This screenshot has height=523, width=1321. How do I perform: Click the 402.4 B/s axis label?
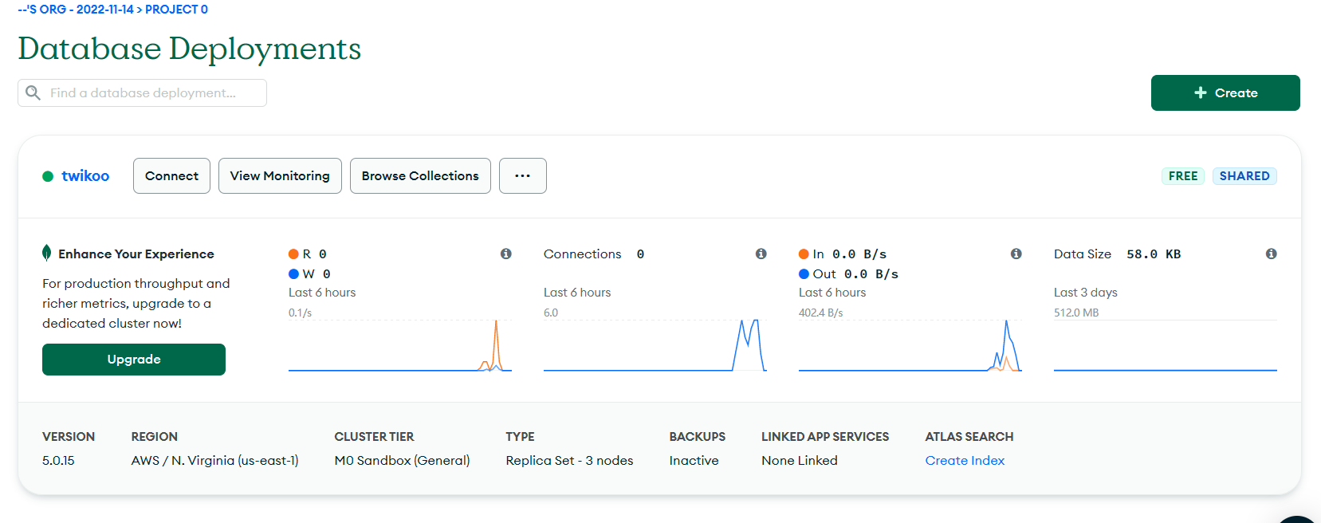point(821,313)
